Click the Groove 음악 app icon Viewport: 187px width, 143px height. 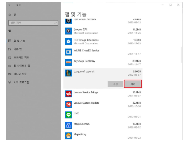69,31
